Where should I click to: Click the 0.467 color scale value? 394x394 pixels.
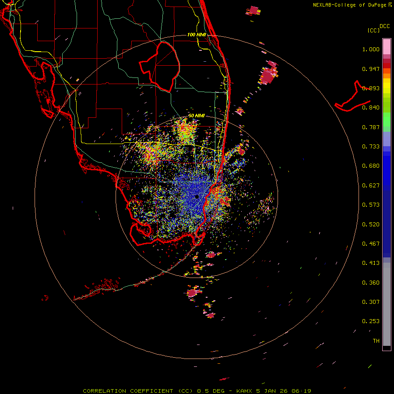tap(371, 244)
